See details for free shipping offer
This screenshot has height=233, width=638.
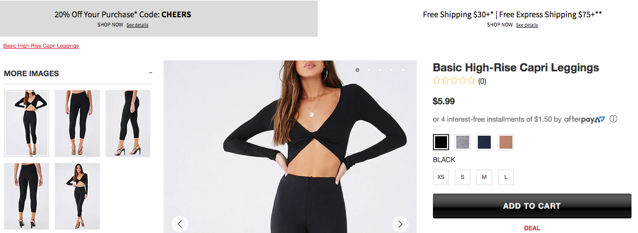[x=527, y=25]
